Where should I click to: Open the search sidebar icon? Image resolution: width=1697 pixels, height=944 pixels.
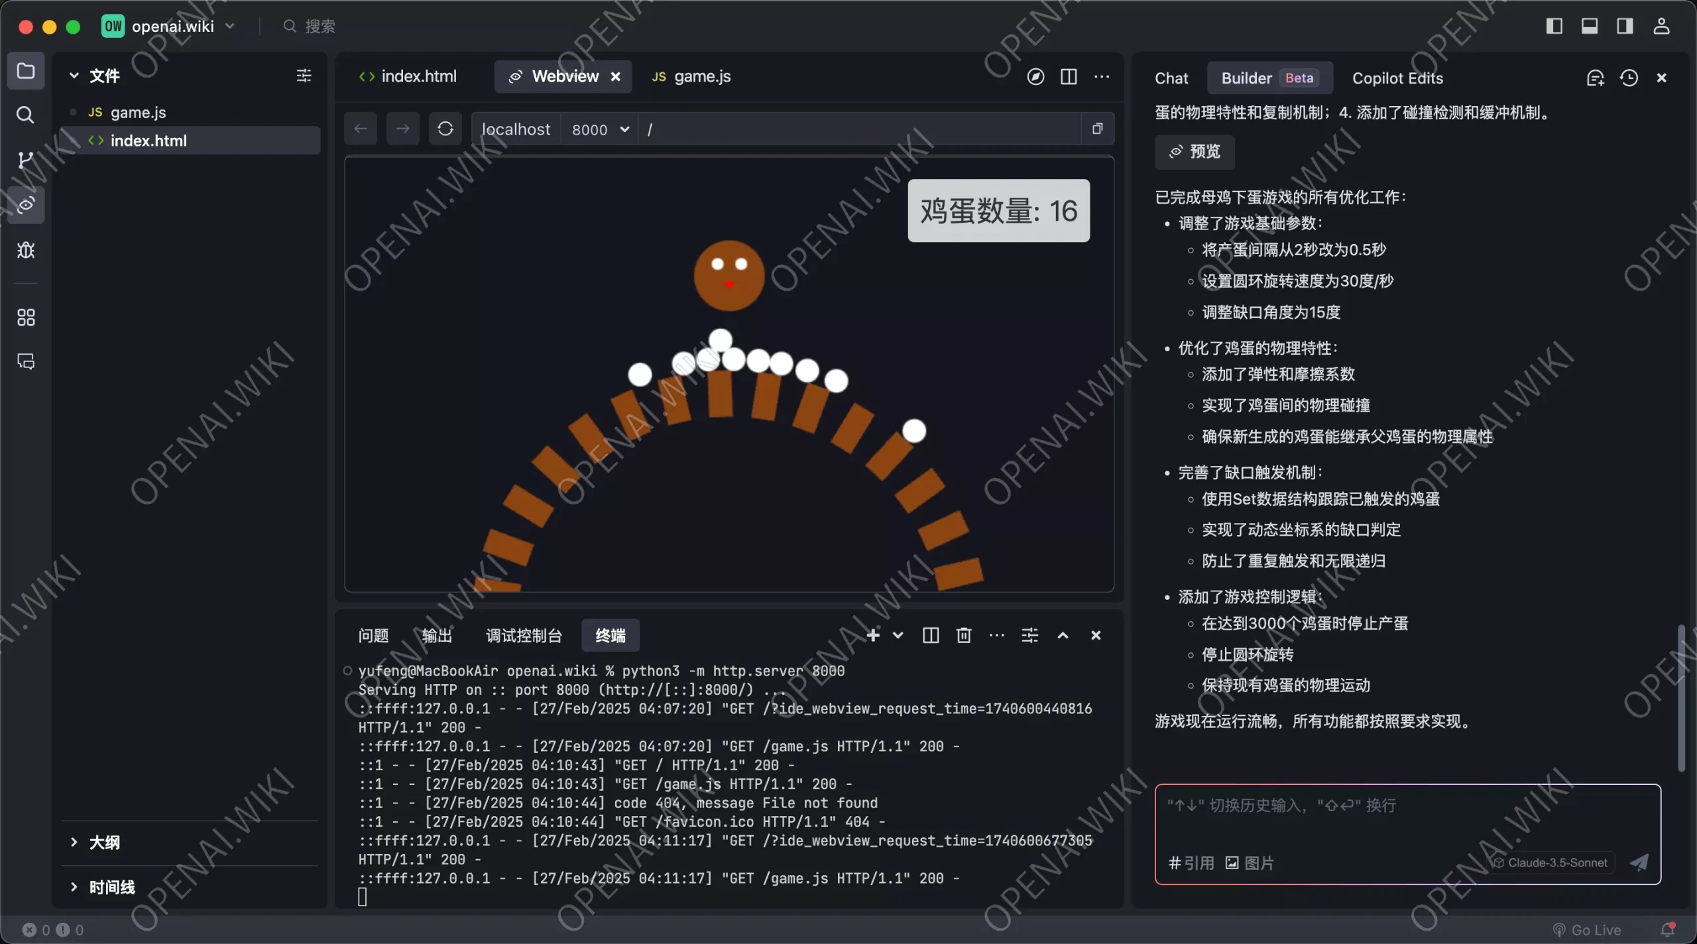(25, 115)
